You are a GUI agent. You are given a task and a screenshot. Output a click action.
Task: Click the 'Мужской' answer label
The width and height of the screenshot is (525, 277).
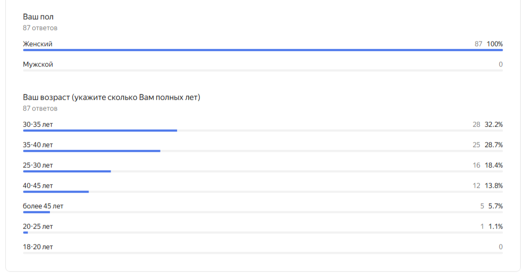click(x=38, y=64)
